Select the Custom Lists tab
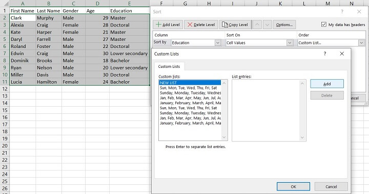Image resolution: width=369 pixels, height=194 pixels. click(169, 66)
